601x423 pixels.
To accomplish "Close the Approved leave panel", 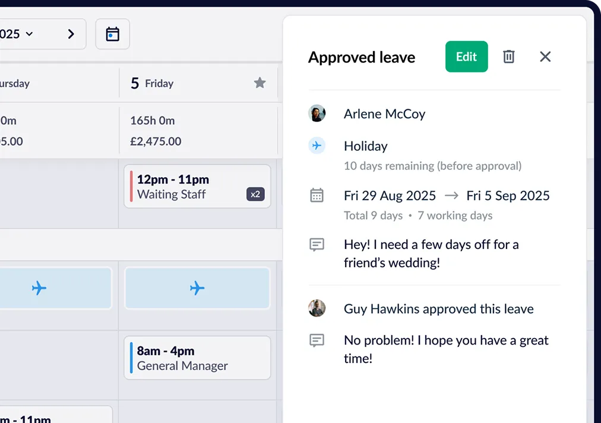I will (545, 56).
